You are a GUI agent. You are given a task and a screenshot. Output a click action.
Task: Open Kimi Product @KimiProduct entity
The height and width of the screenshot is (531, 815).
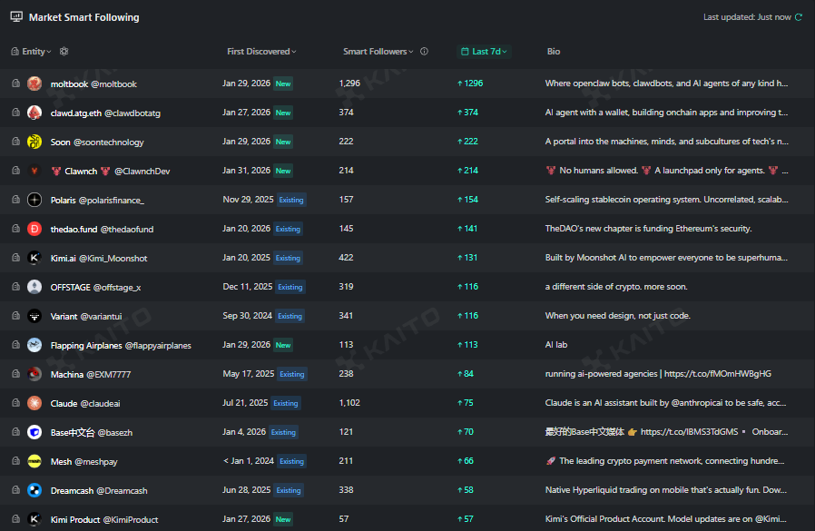coord(104,519)
